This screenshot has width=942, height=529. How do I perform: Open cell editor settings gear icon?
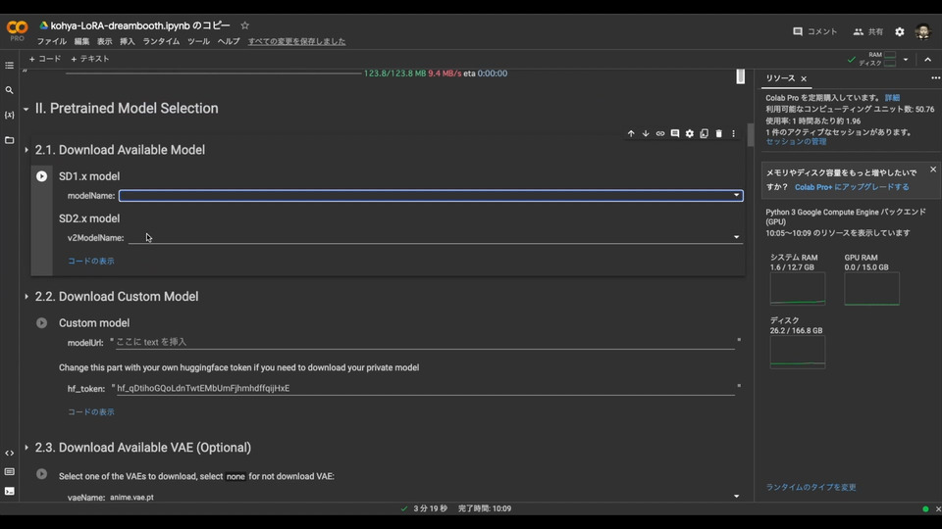tap(689, 134)
